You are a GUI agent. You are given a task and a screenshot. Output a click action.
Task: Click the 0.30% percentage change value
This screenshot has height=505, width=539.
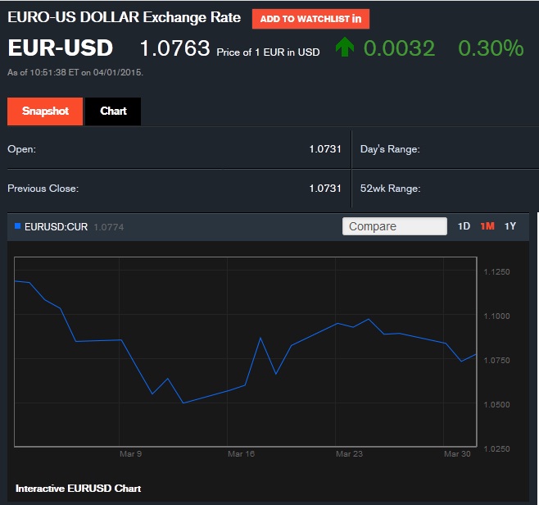pyautogui.click(x=490, y=48)
